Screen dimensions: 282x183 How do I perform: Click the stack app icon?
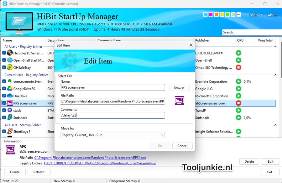pos(10,110)
